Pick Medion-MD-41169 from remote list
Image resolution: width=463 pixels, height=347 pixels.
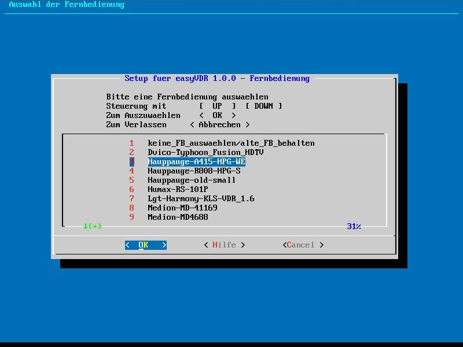(x=182, y=208)
